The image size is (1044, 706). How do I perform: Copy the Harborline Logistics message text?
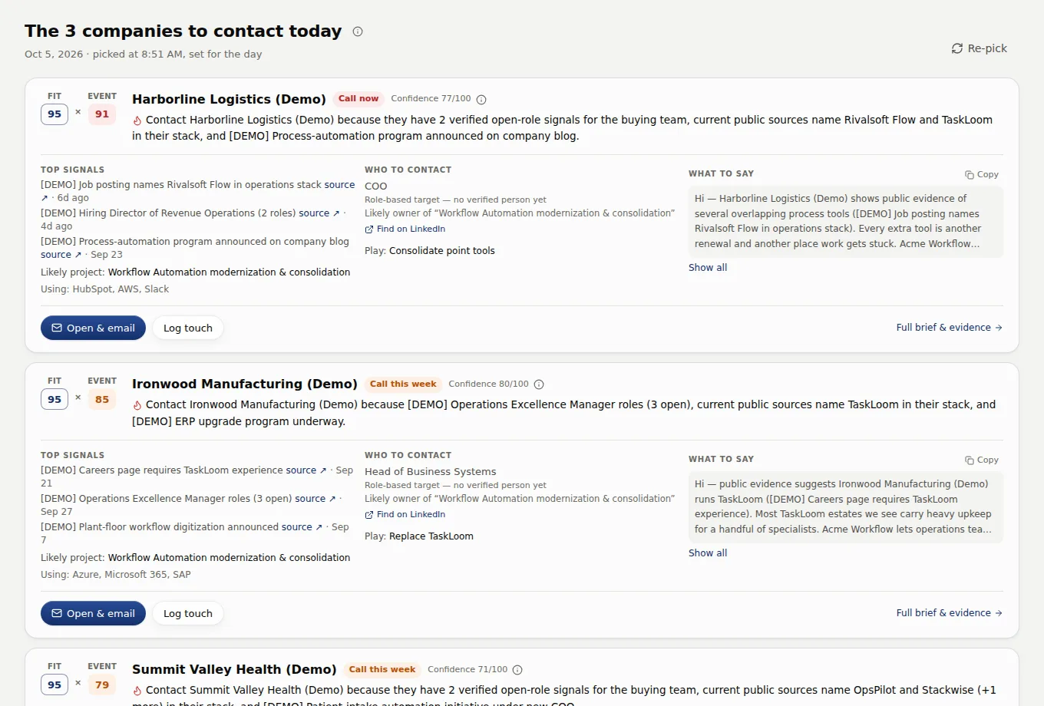[x=982, y=174]
